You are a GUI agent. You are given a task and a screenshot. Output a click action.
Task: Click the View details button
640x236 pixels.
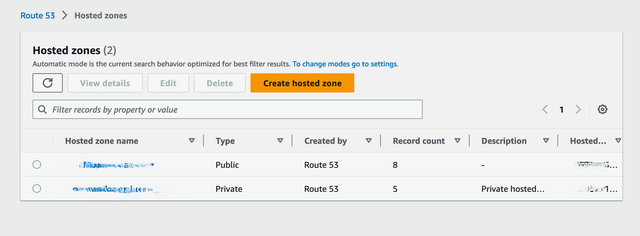click(x=105, y=83)
